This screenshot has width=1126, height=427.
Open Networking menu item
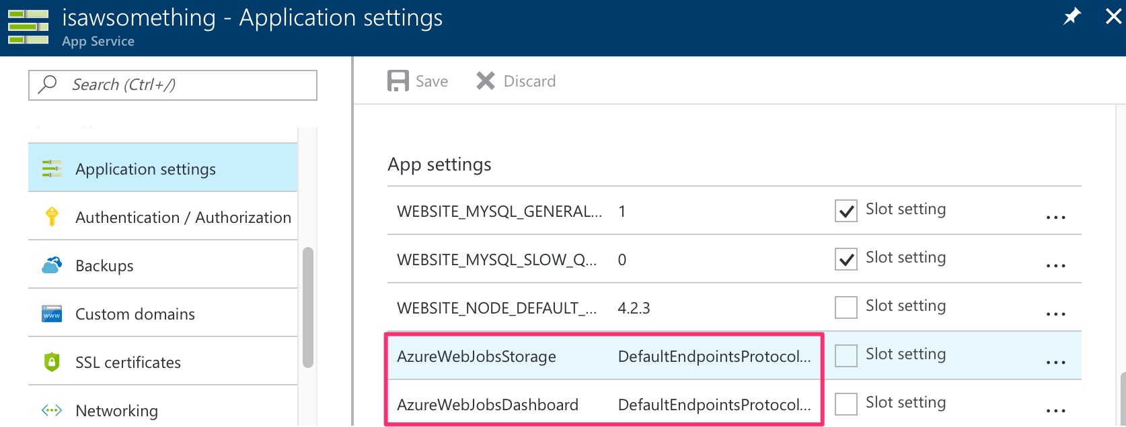pyautogui.click(x=163, y=407)
